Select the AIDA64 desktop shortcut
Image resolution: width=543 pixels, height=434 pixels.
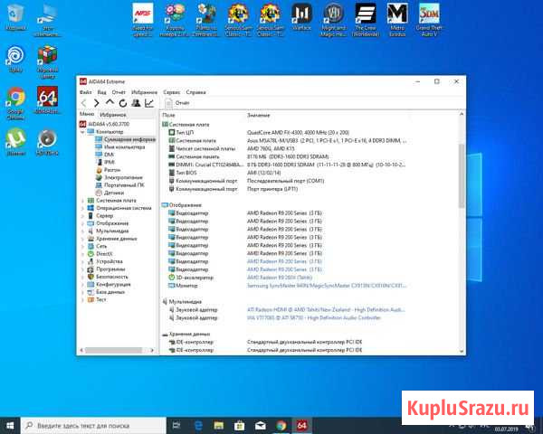click(48, 100)
